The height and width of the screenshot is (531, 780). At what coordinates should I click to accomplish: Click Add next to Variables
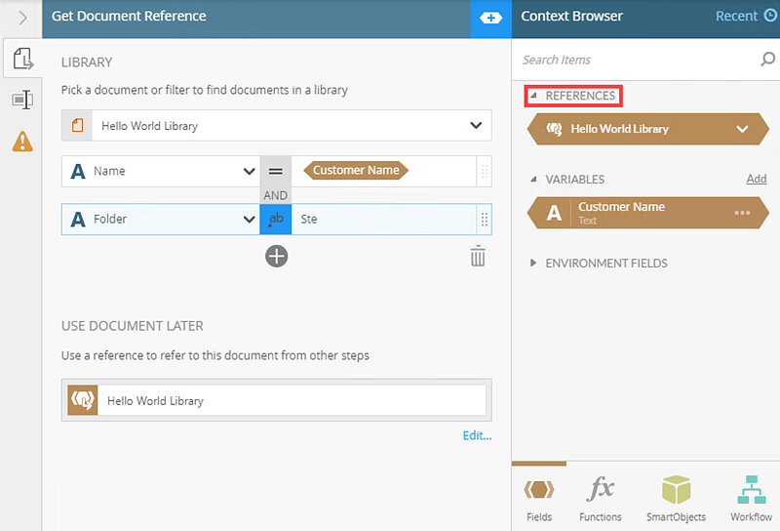click(x=756, y=180)
